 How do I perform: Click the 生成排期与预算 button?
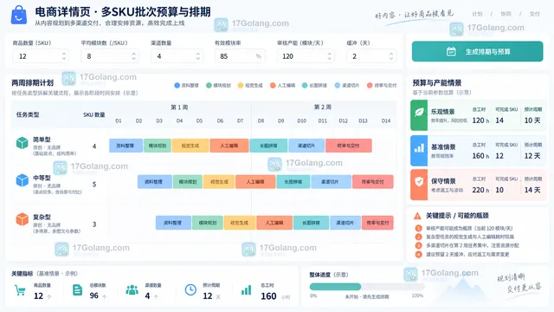click(477, 52)
